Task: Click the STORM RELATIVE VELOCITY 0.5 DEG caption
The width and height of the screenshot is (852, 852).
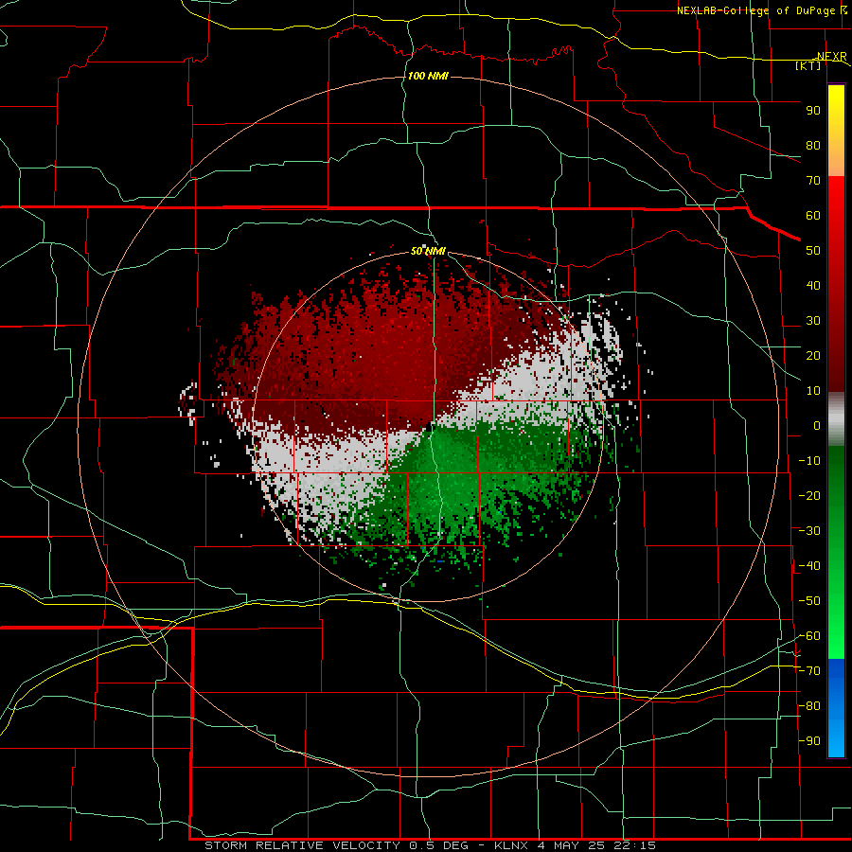Action: (336, 845)
